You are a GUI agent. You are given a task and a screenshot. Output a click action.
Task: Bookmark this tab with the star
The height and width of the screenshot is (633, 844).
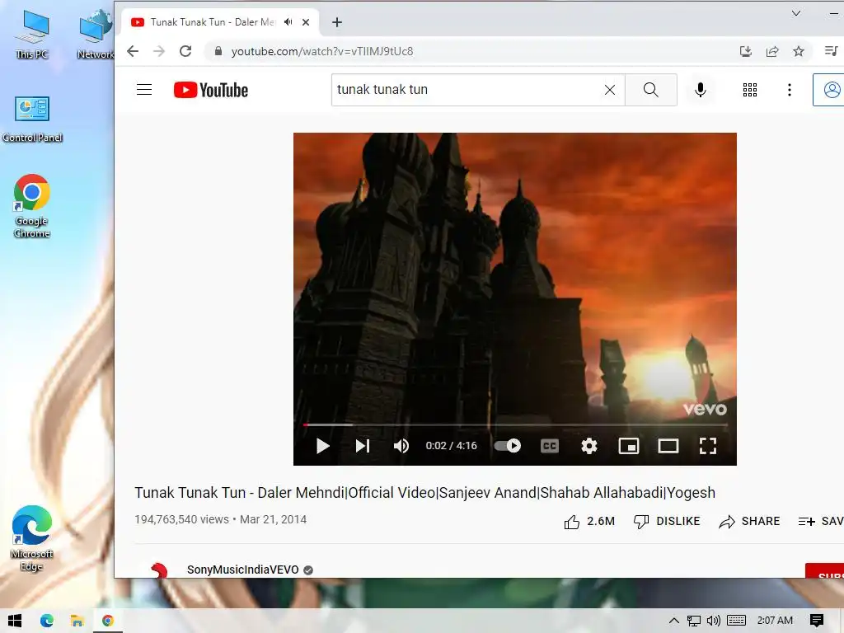798,51
